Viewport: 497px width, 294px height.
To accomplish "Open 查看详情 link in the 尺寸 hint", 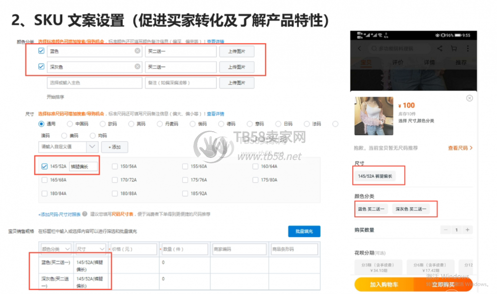I will pyautogui.click(x=216, y=114).
